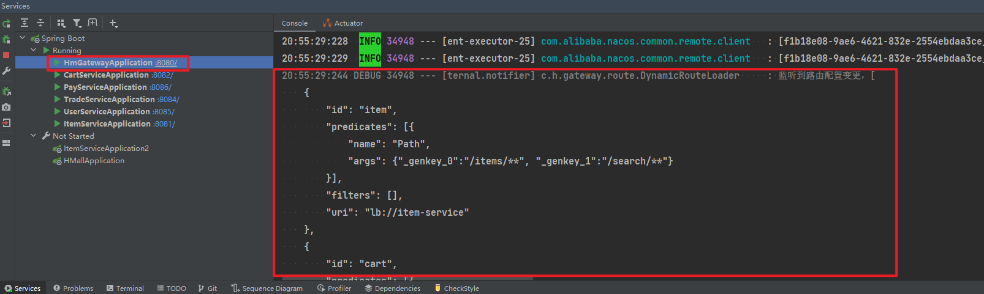
Task: Click the Rerun icon in the Services sidebar
Action: tap(6, 24)
